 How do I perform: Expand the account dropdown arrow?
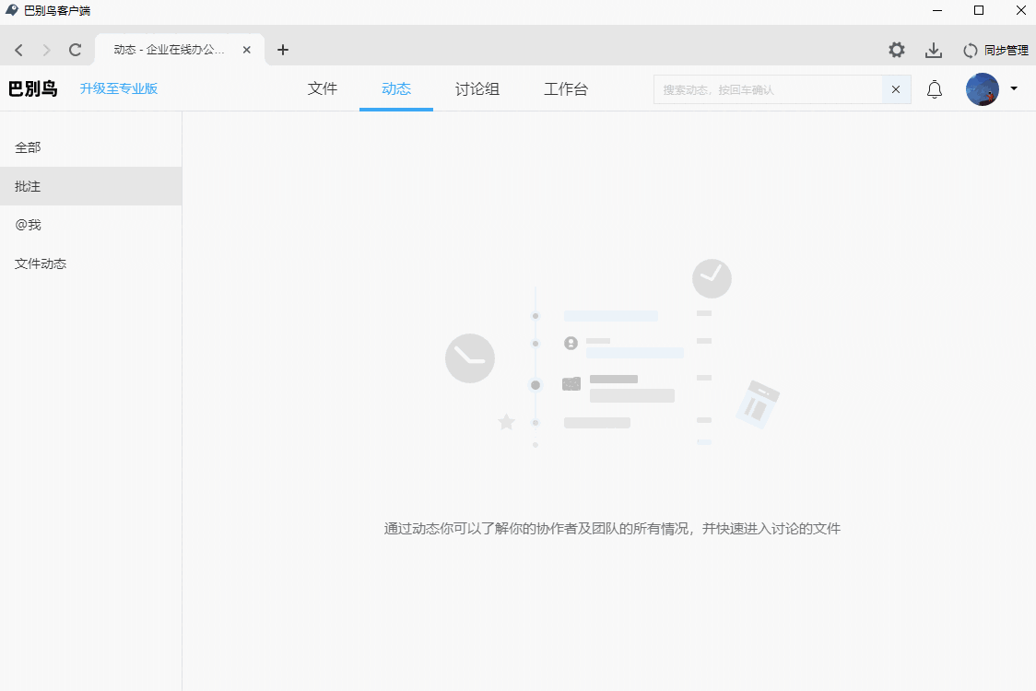[1014, 89]
